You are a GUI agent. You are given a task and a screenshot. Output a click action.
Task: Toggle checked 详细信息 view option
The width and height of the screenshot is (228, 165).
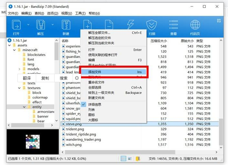click(x=114, y=104)
